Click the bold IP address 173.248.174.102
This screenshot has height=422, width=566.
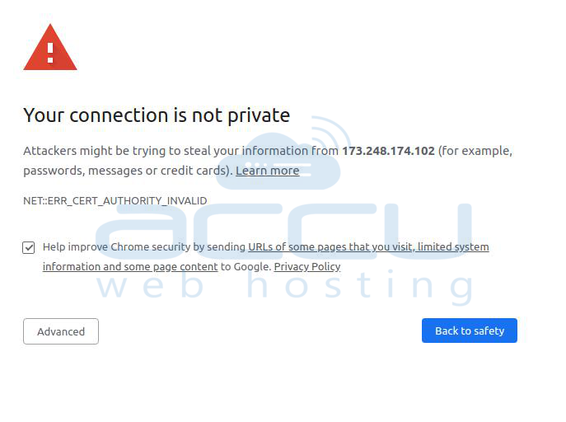(388, 151)
